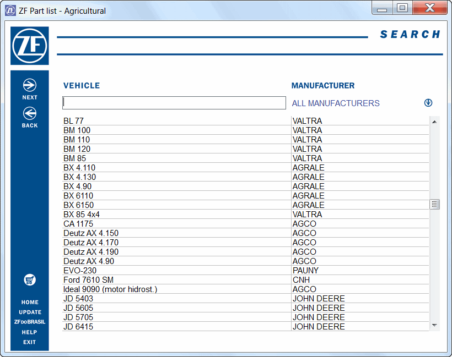The image size is (452, 357).
Task: Click the NEXT arrow icon
Action: coord(30,85)
